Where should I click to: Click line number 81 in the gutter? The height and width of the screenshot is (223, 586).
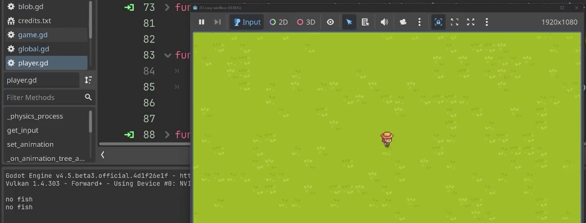[x=149, y=23]
